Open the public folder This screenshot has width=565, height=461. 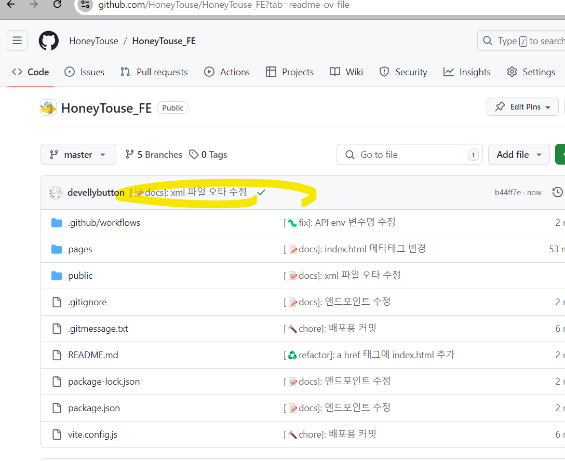[80, 276]
